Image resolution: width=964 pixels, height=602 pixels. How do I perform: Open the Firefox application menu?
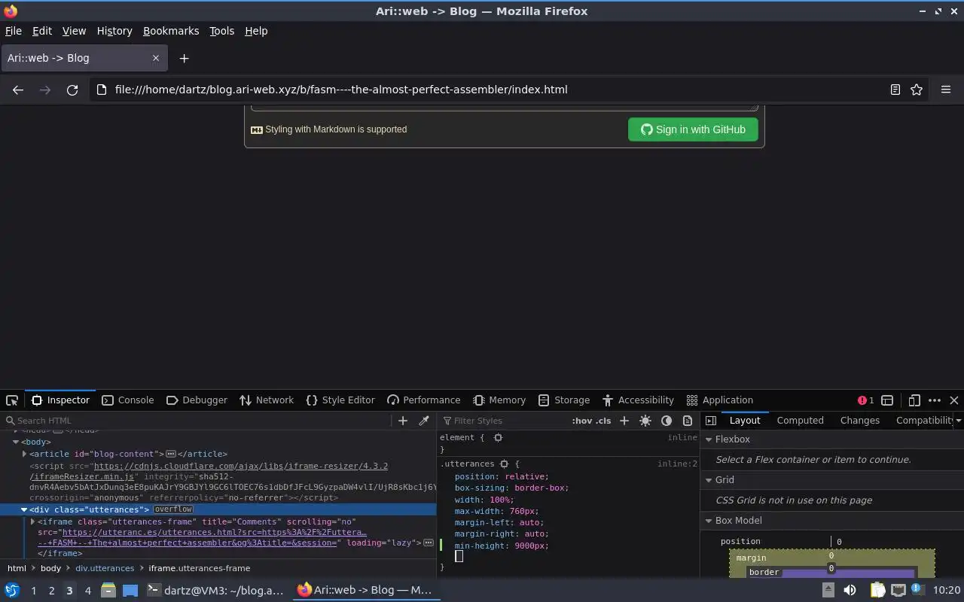coord(946,90)
